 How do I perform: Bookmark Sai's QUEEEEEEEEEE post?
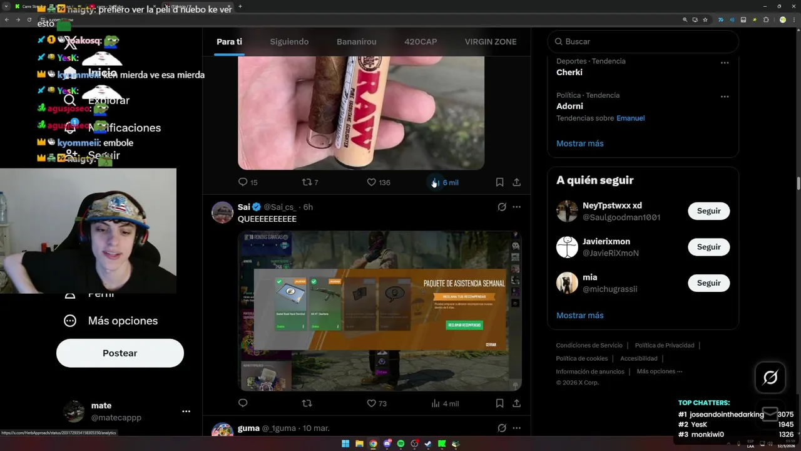(x=499, y=403)
